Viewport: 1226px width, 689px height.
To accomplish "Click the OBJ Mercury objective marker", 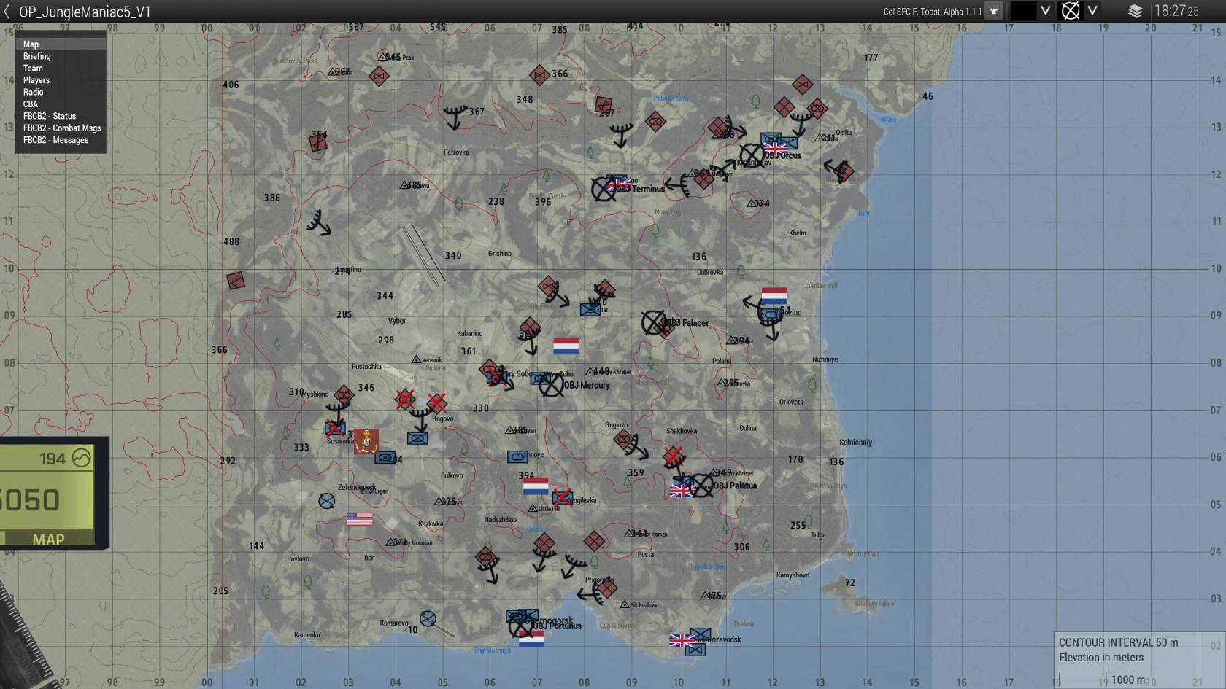I will [551, 385].
